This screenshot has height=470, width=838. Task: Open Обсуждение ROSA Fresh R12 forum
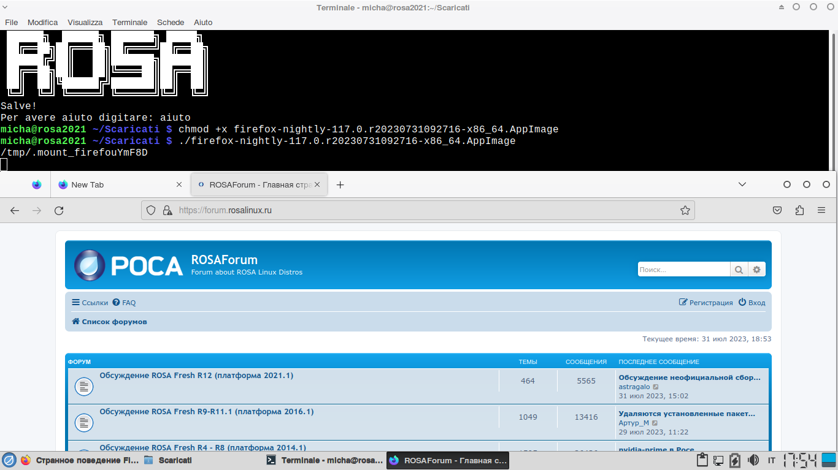point(196,376)
